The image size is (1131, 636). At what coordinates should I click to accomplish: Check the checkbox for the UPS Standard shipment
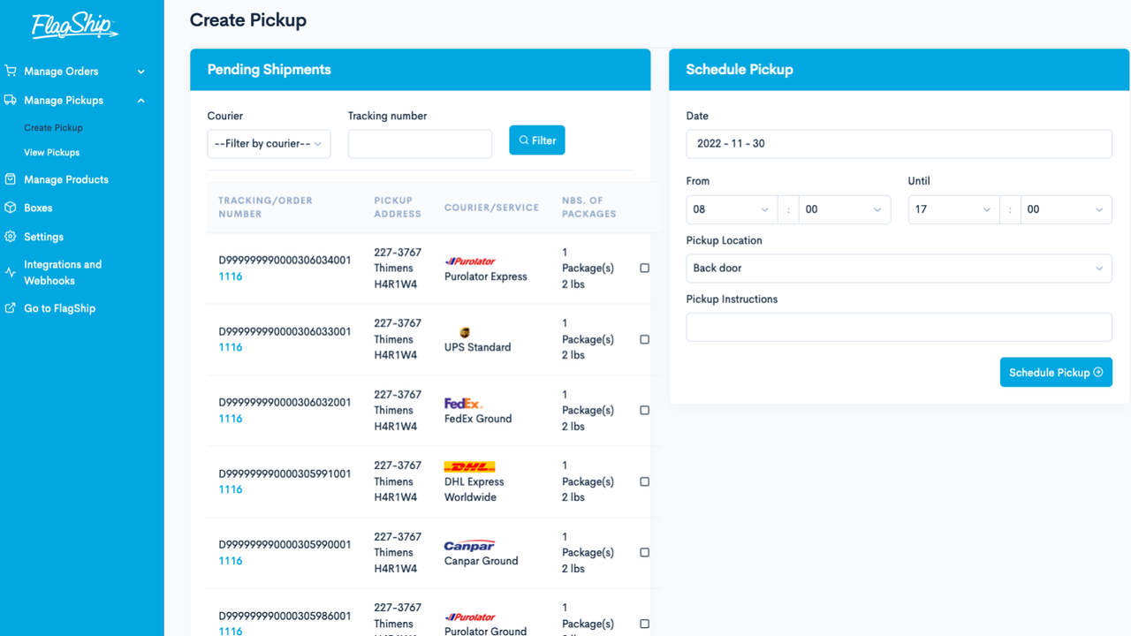pos(644,339)
